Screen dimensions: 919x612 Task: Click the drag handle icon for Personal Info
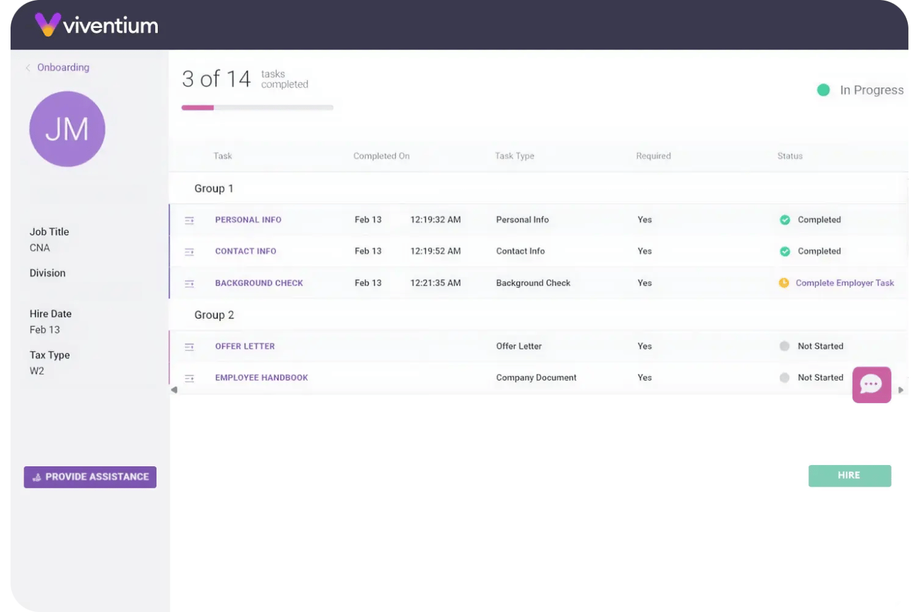point(189,220)
